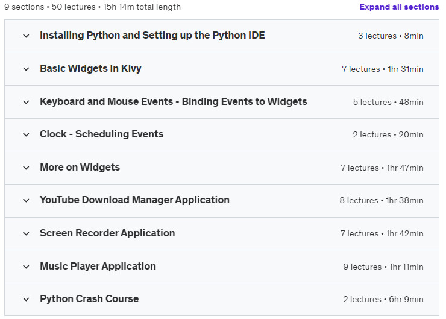Click the '7 lectures • 1hr 42min' text
The image size is (446, 319).
click(382, 233)
